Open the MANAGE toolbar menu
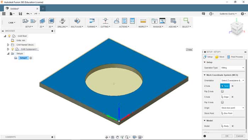The width and height of the screenshot is (248, 140). coord(158,27)
